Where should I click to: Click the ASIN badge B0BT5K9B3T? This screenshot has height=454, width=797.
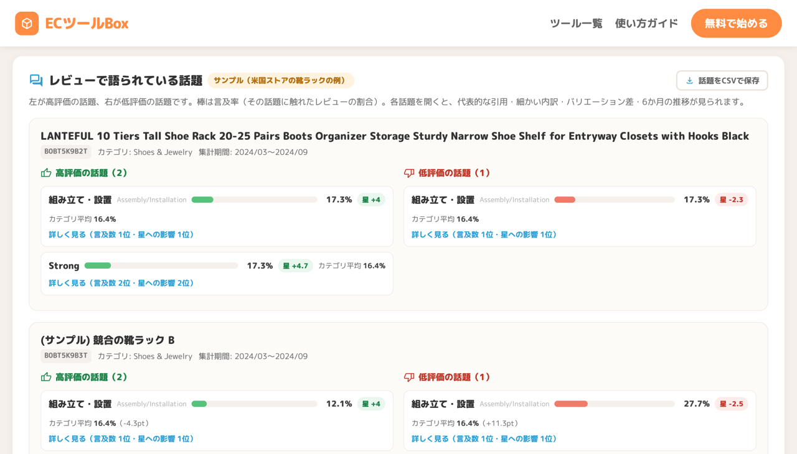[66, 356]
